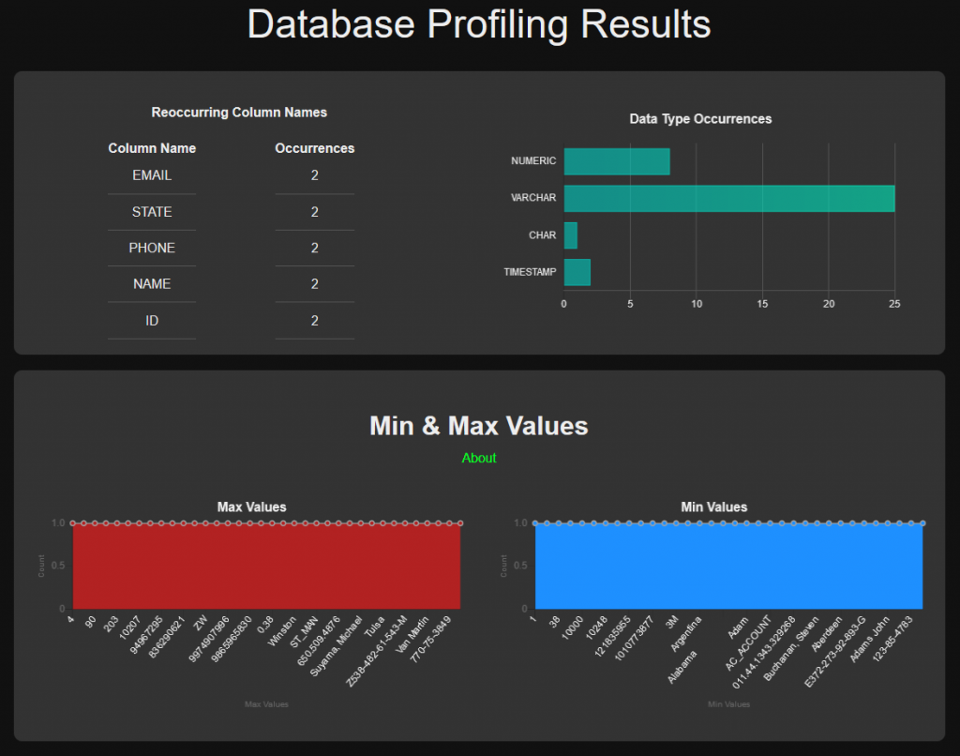Click the green About link

pos(479,458)
